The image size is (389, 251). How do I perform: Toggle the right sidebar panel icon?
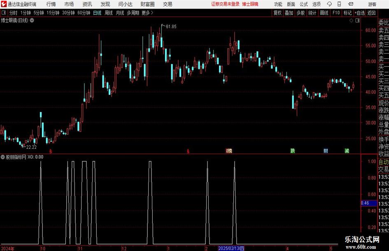point(357,21)
